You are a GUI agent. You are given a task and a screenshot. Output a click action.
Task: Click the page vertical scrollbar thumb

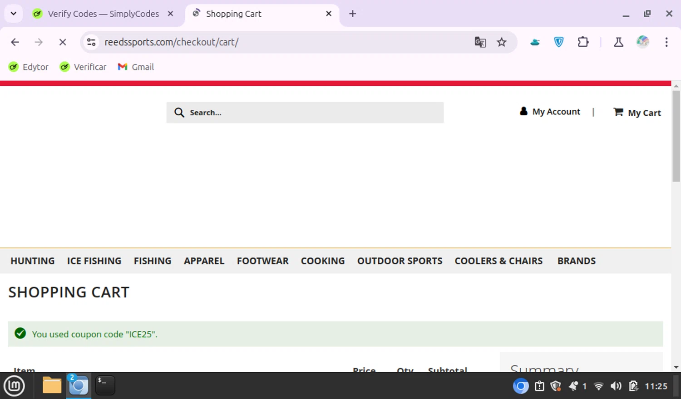pyautogui.click(x=676, y=136)
